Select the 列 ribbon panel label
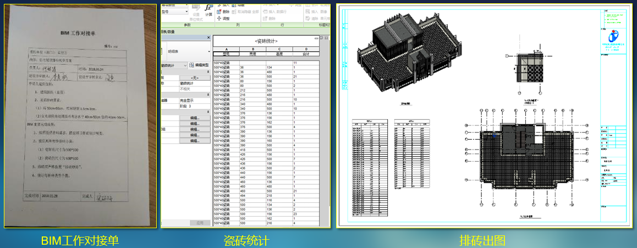The width and height of the screenshot is (637, 248). (238, 25)
